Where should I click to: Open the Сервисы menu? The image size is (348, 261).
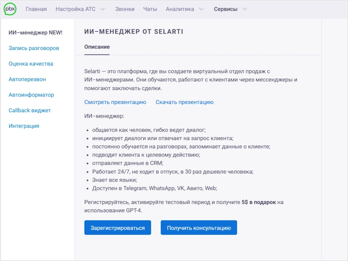coord(225,9)
